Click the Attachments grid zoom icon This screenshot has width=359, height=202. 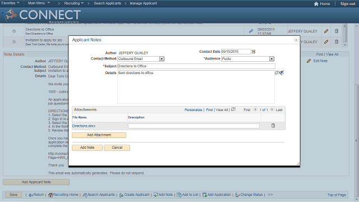[x=233, y=109]
